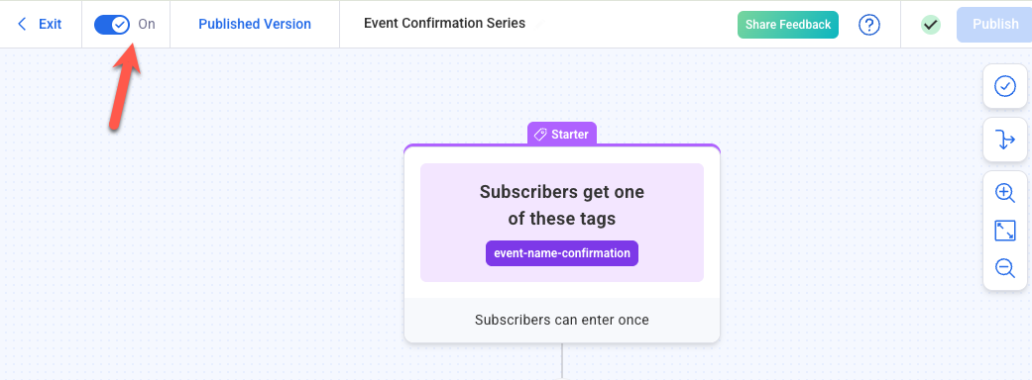Click the Publish button
This screenshot has height=380, width=1032.
(995, 25)
